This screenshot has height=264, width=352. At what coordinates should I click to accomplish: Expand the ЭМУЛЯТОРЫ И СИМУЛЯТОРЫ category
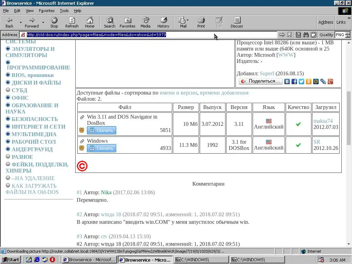[8, 48]
